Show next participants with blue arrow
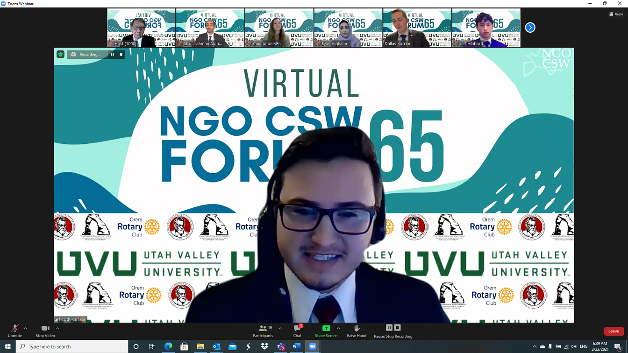 pyautogui.click(x=530, y=28)
